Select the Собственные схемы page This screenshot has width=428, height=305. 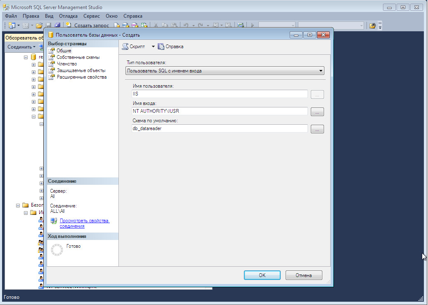[x=78, y=57]
